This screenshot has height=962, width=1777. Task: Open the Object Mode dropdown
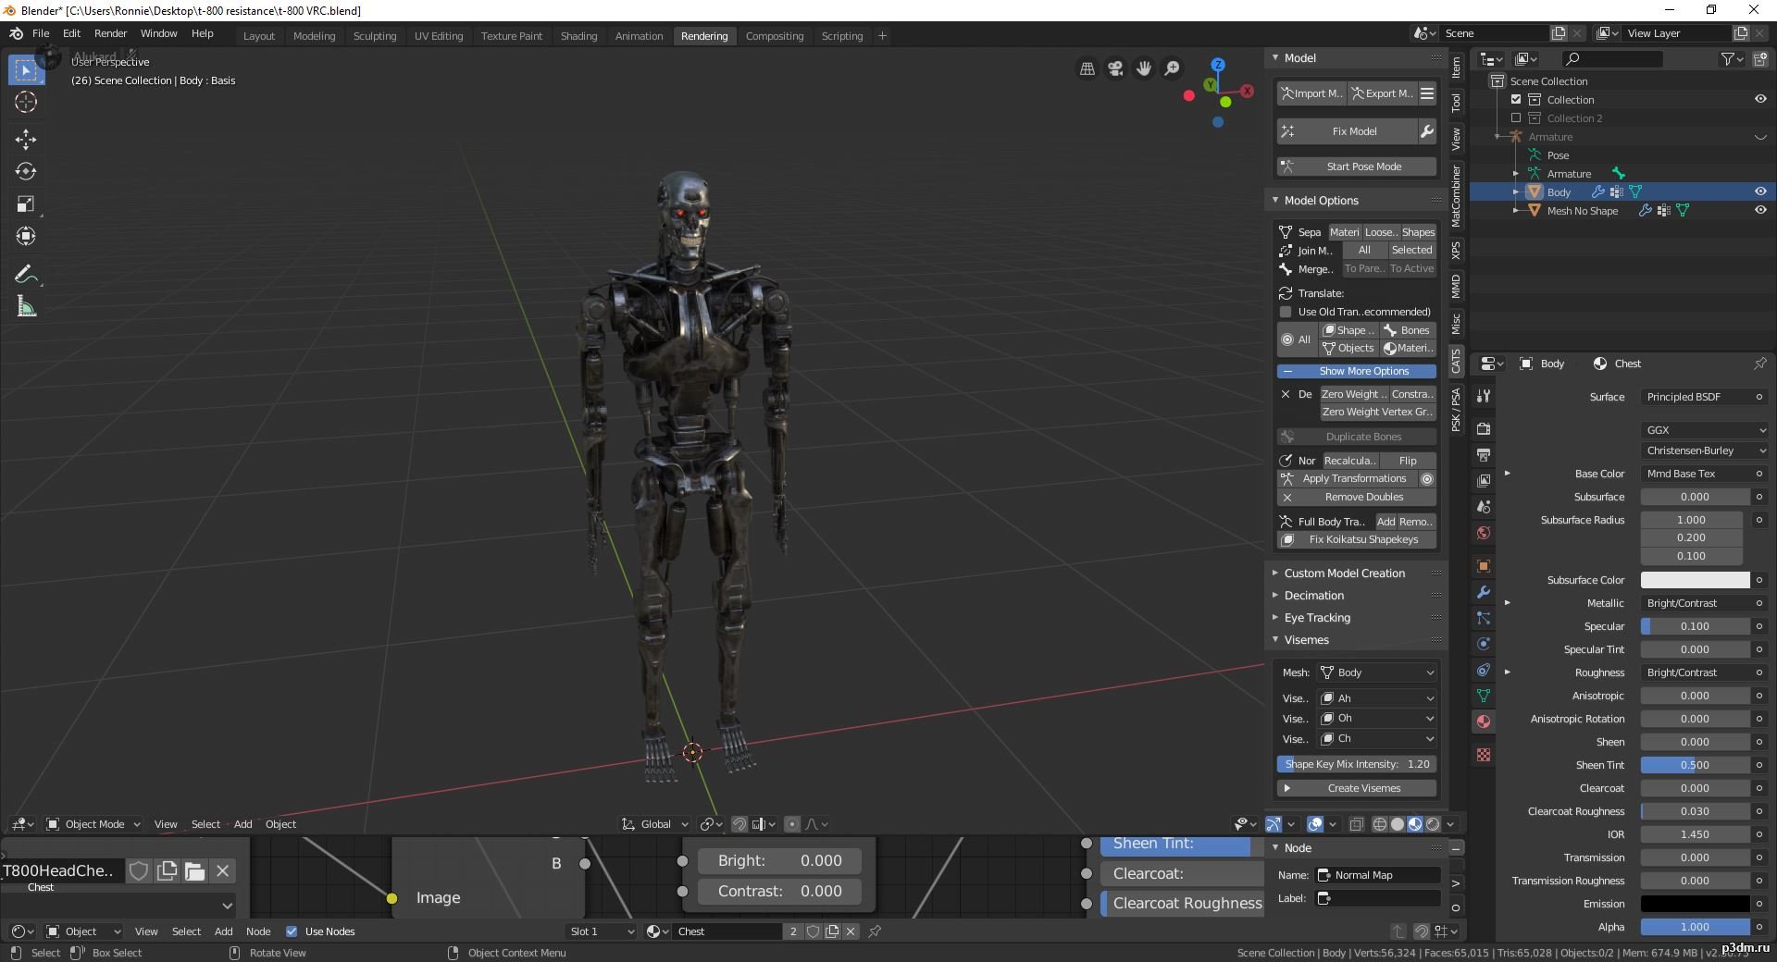(x=93, y=824)
